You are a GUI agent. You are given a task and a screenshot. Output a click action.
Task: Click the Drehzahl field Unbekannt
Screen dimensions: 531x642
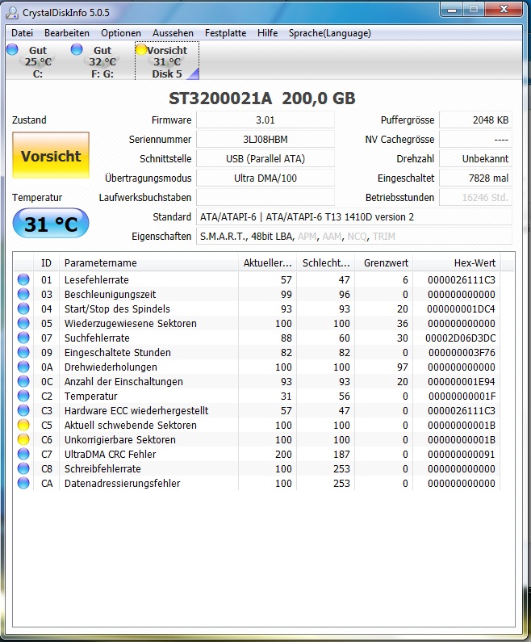(x=476, y=158)
